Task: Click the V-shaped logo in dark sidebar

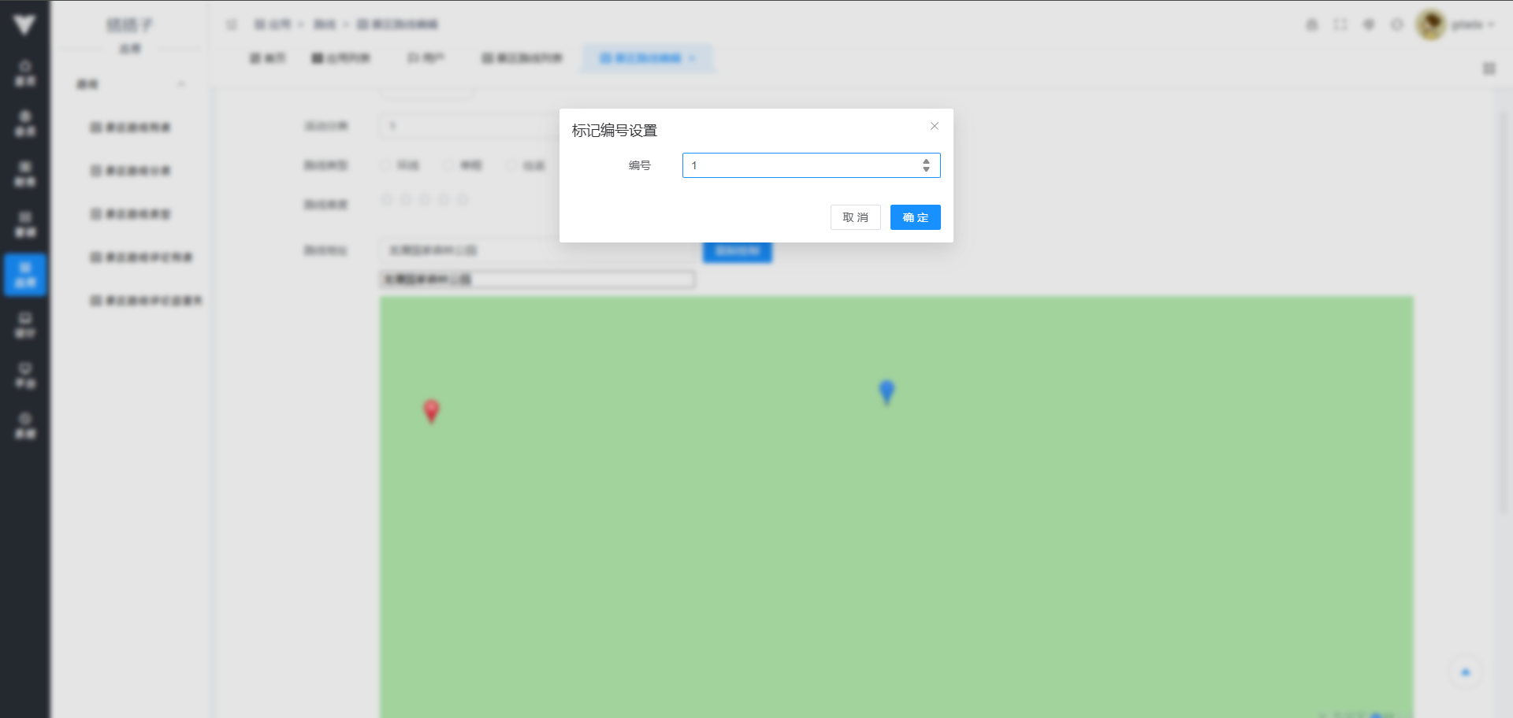Action: point(24,25)
